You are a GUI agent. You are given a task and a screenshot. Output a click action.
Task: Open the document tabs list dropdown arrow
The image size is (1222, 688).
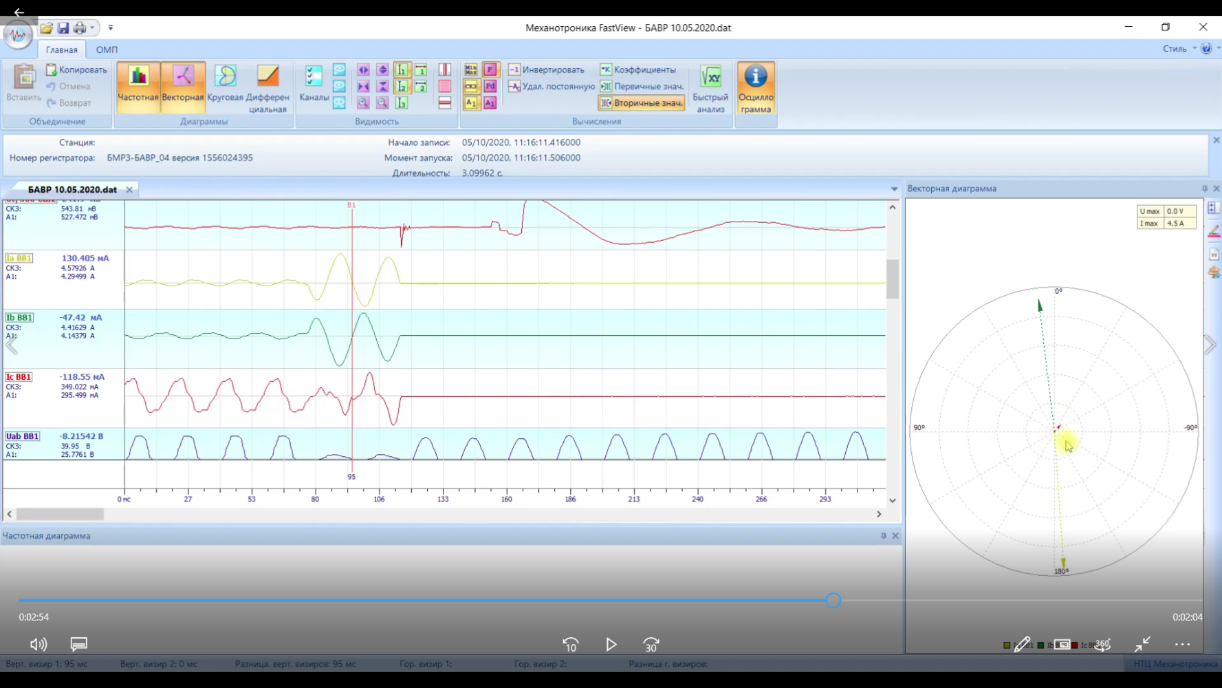[894, 189]
